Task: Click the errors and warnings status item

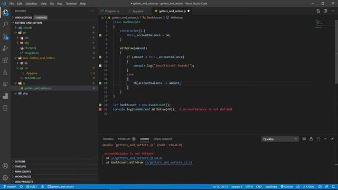Action: 32,186
